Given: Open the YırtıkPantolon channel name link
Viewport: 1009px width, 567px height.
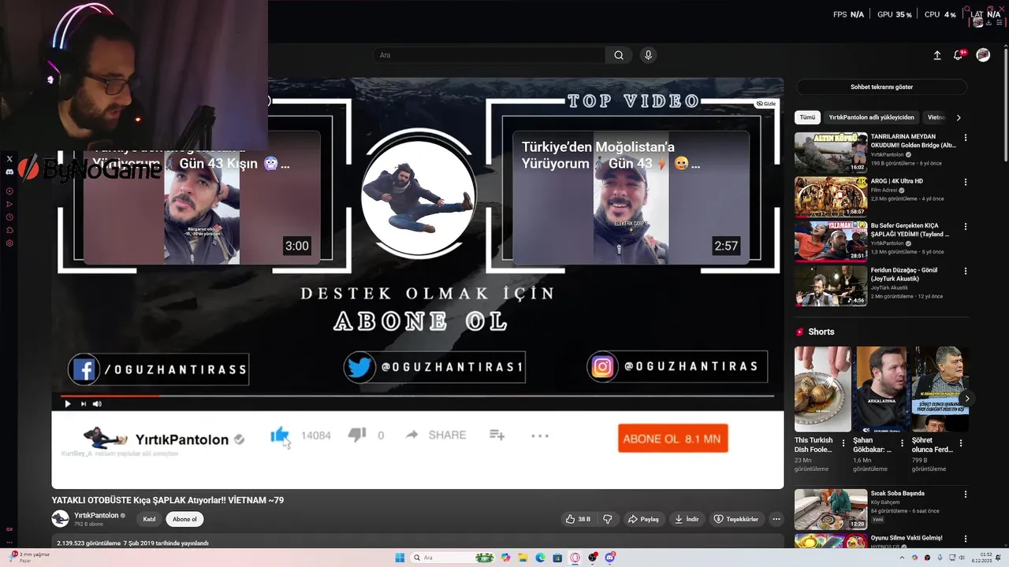Looking at the screenshot, I should point(96,515).
